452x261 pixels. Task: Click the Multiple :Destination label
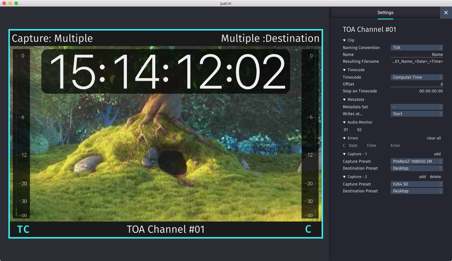270,38
